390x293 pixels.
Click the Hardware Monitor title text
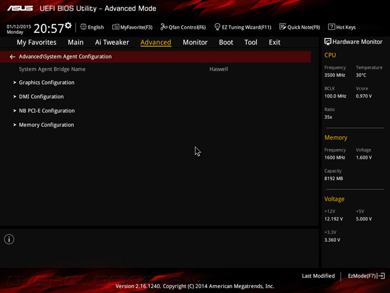(357, 42)
